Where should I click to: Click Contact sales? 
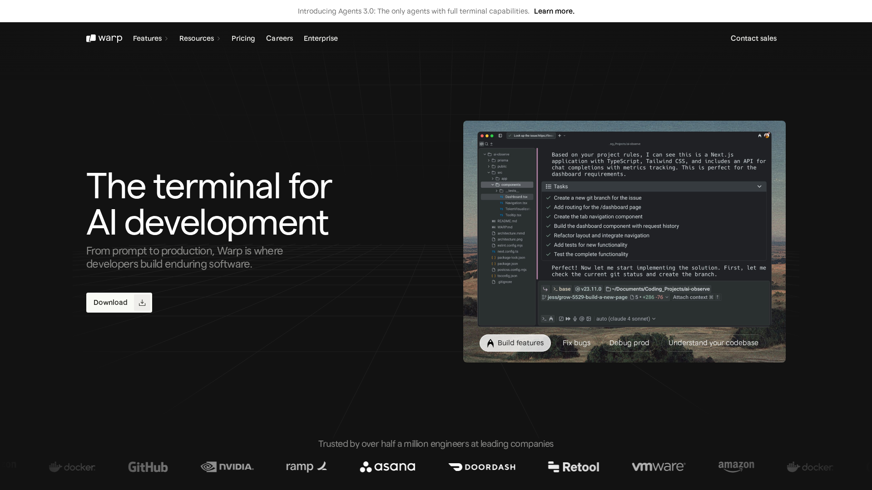(753, 39)
